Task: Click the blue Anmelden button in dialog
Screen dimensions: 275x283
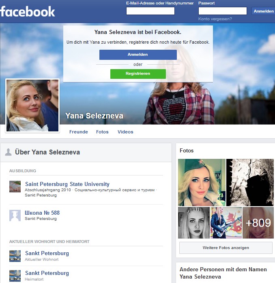Action: [x=138, y=55]
